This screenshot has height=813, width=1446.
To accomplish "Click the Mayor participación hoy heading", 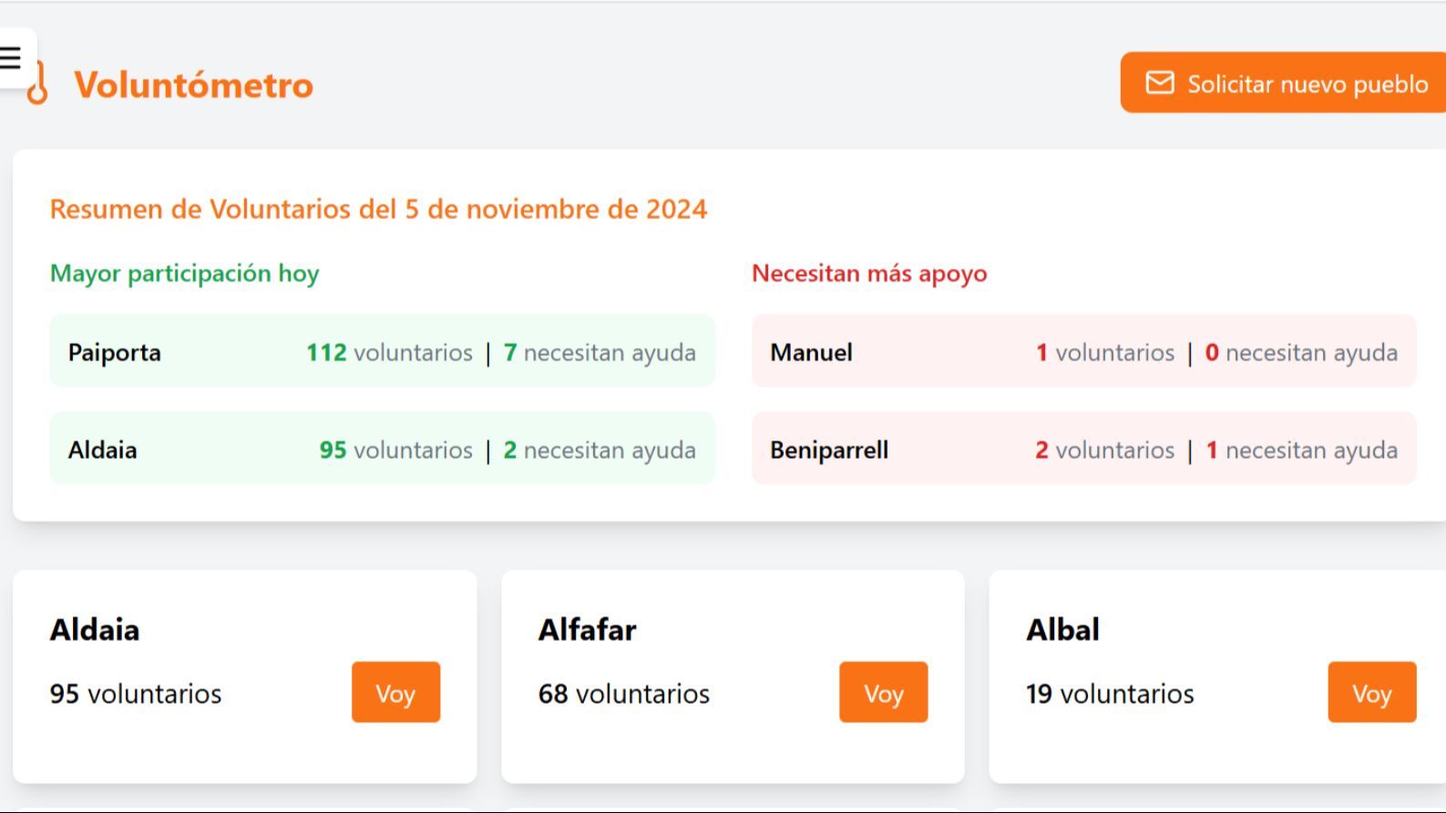I will point(184,272).
